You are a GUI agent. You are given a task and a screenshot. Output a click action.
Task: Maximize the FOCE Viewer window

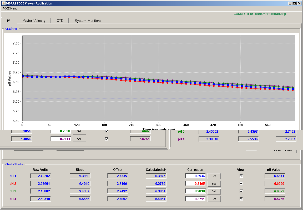coord(294,3)
